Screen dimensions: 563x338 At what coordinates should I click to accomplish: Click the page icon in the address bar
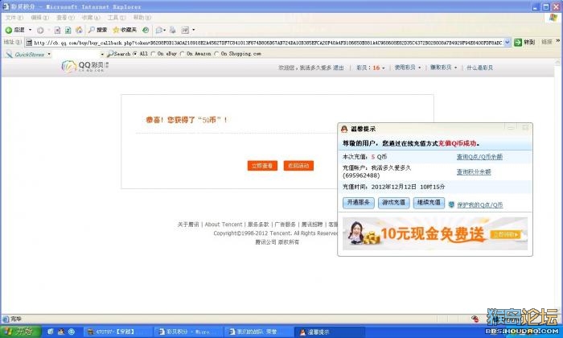29,43
